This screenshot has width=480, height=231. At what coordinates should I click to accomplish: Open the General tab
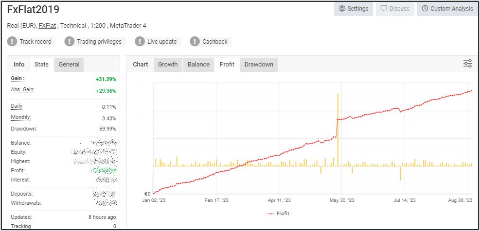click(69, 65)
